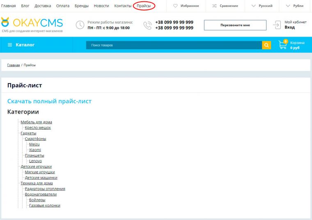This screenshot has height=220, width=312.
Task: Open the Рубли currency dropdown
Action: point(295,6)
